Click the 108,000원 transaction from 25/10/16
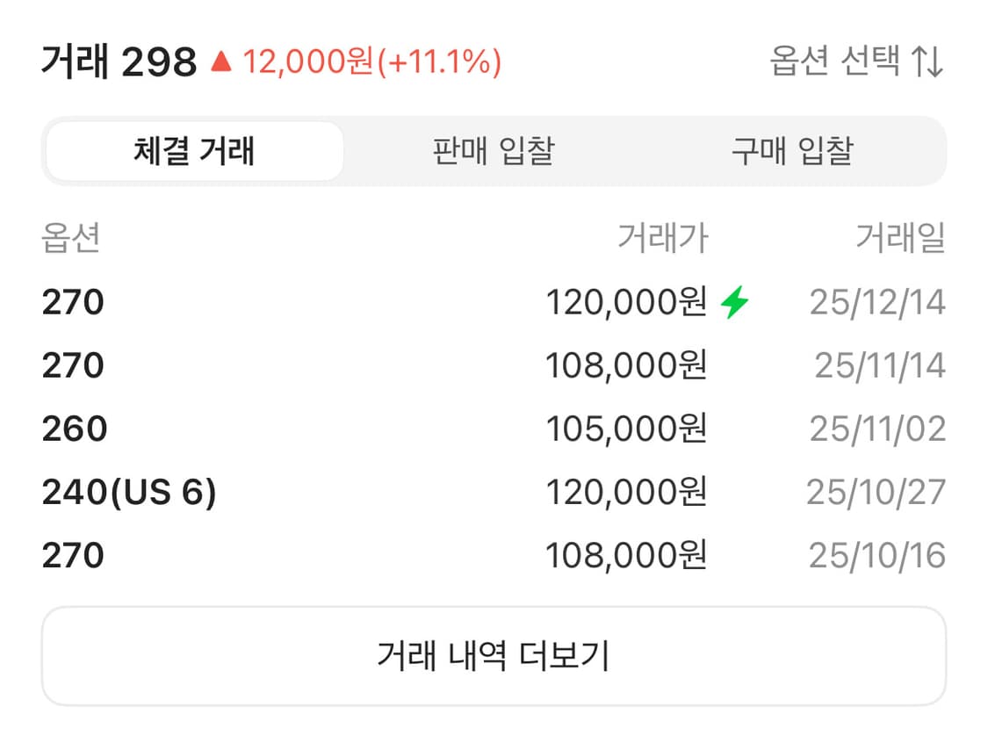Image resolution: width=988 pixels, height=743 pixels. point(629,555)
